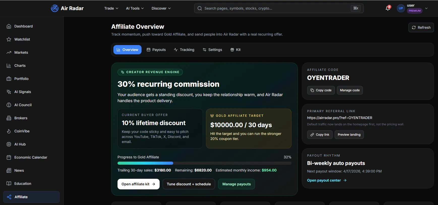The image size is (438, 205).
Task: Click the https://airradar.pro/?ref=OYENTRADER link text
Action: [340, 118]
